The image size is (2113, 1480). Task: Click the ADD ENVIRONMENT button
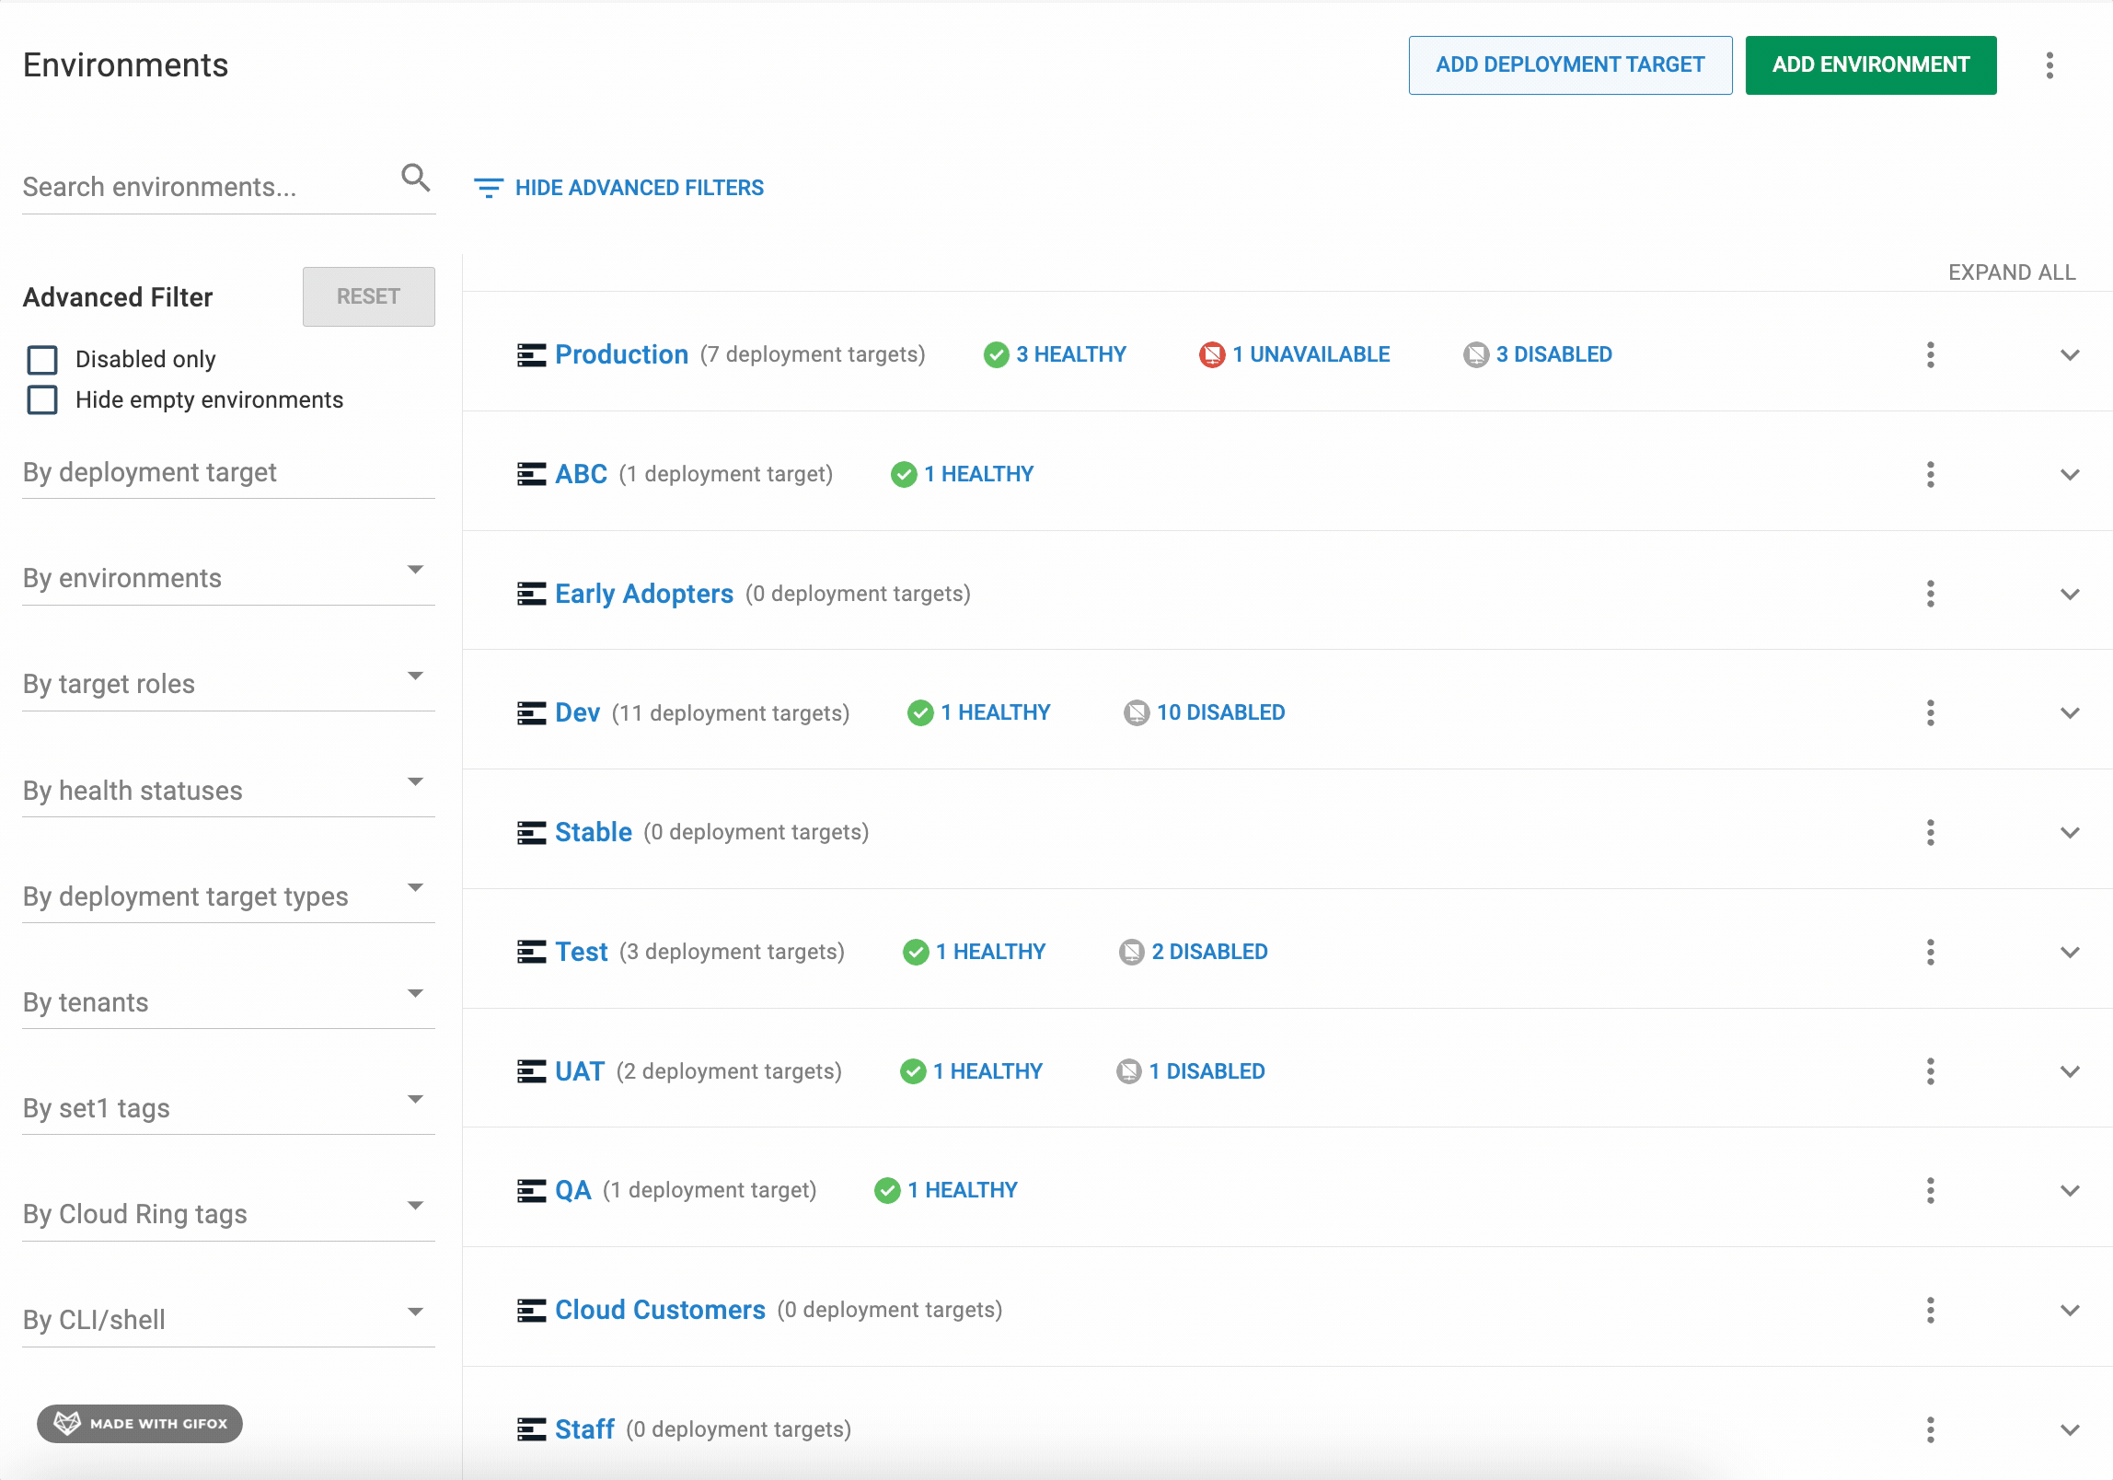click(1870, 64)
